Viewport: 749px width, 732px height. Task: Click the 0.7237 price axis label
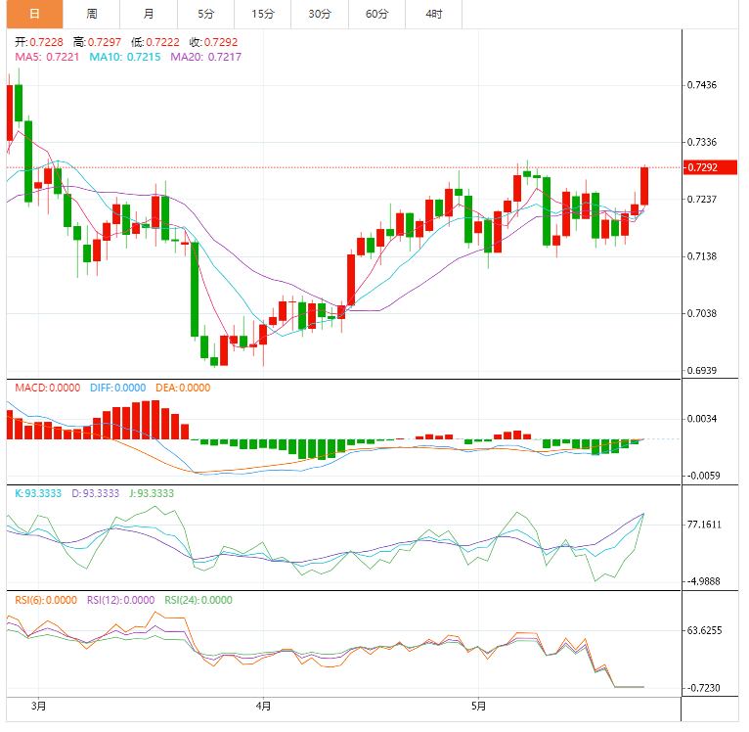[702, 199]
